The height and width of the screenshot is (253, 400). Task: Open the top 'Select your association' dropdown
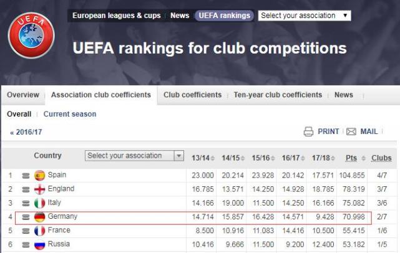[304, 16]
